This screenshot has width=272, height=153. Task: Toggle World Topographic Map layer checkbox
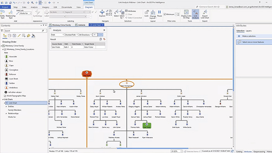pos(5,96)
